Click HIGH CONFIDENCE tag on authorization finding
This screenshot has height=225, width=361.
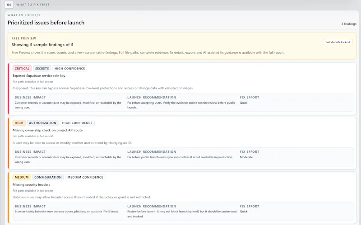[77, 123]
